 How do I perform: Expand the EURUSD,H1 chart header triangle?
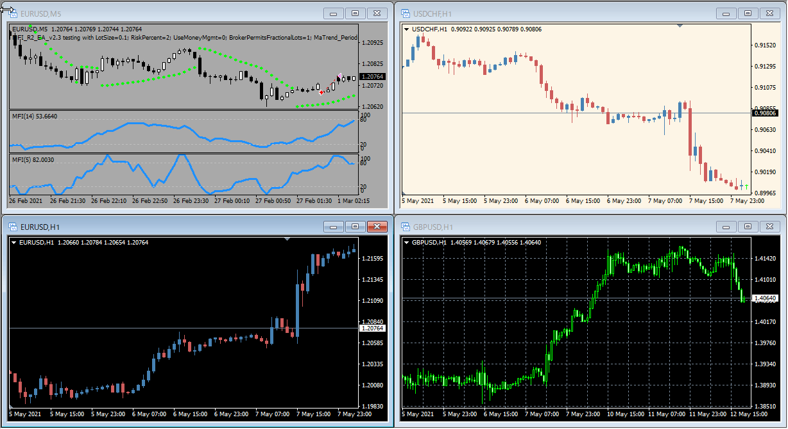(13, 243)
